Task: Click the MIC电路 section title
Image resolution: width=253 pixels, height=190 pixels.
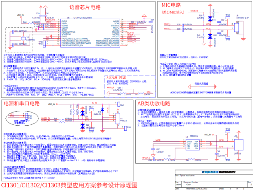Action: click(171, 5)
